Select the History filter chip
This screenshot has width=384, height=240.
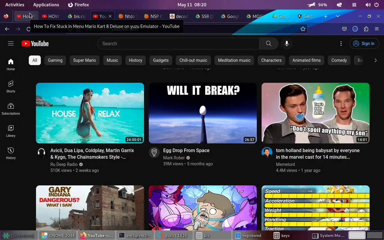point(136,60)
